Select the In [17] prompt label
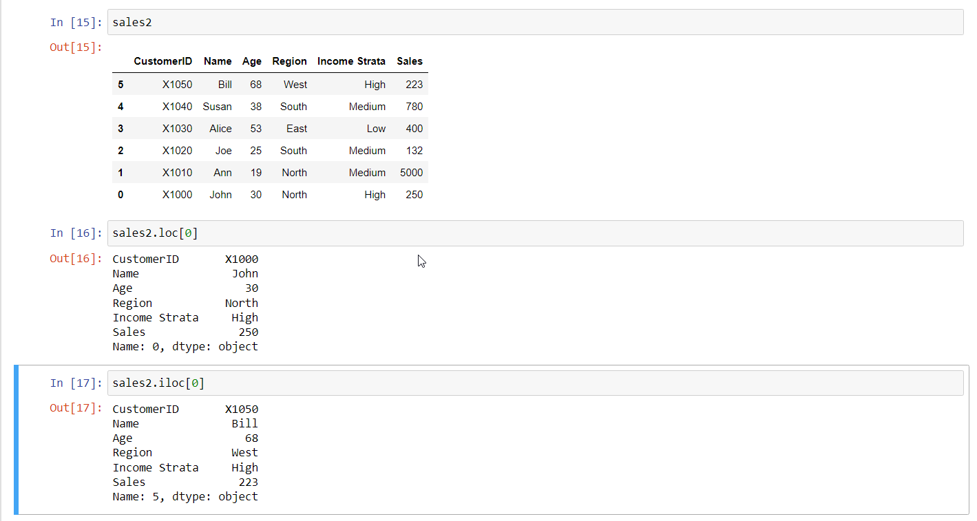The width and height of the screenshot is (977, 521). pos(76,383)
